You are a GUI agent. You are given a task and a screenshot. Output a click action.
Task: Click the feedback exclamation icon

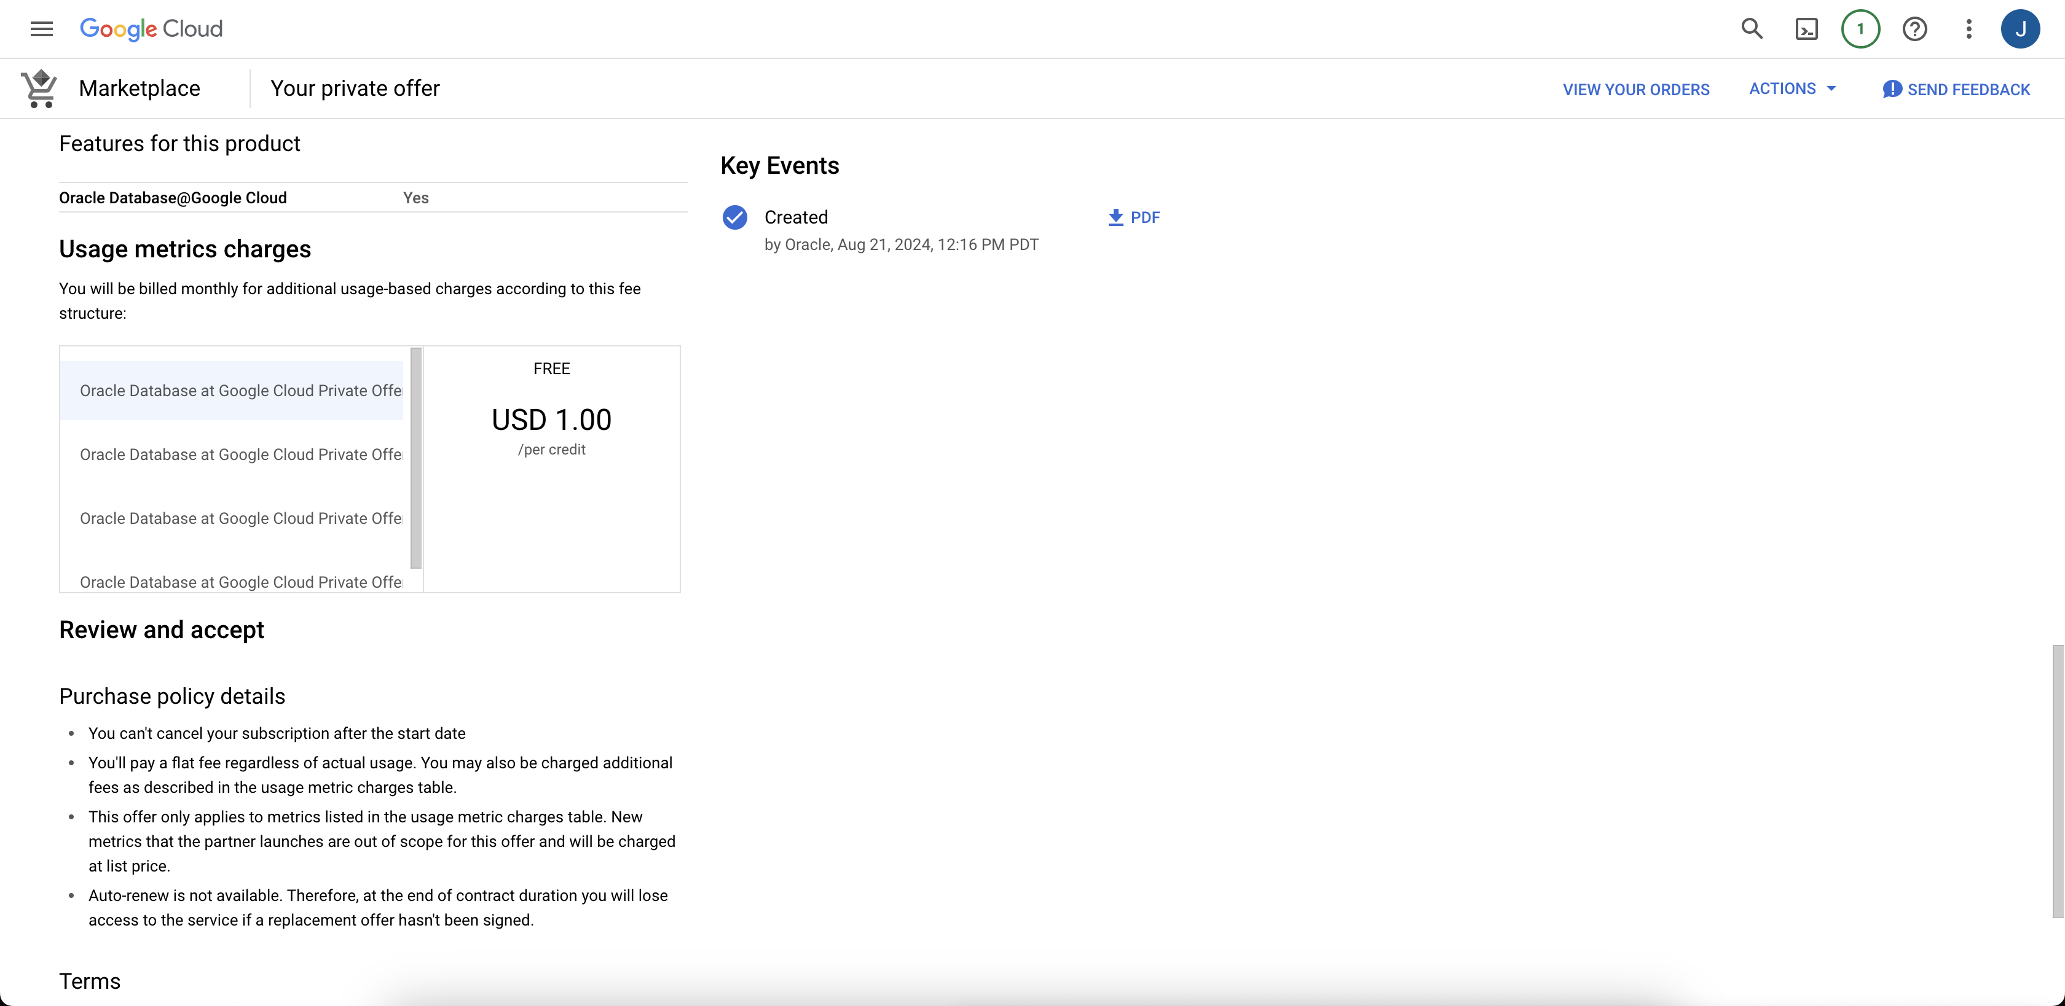[x=1892, y=89]
